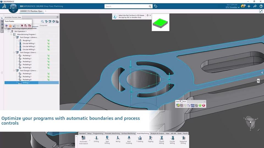264x148 pixels.
Task: Open the Programming ribbon tab
Action: (98, 133)
